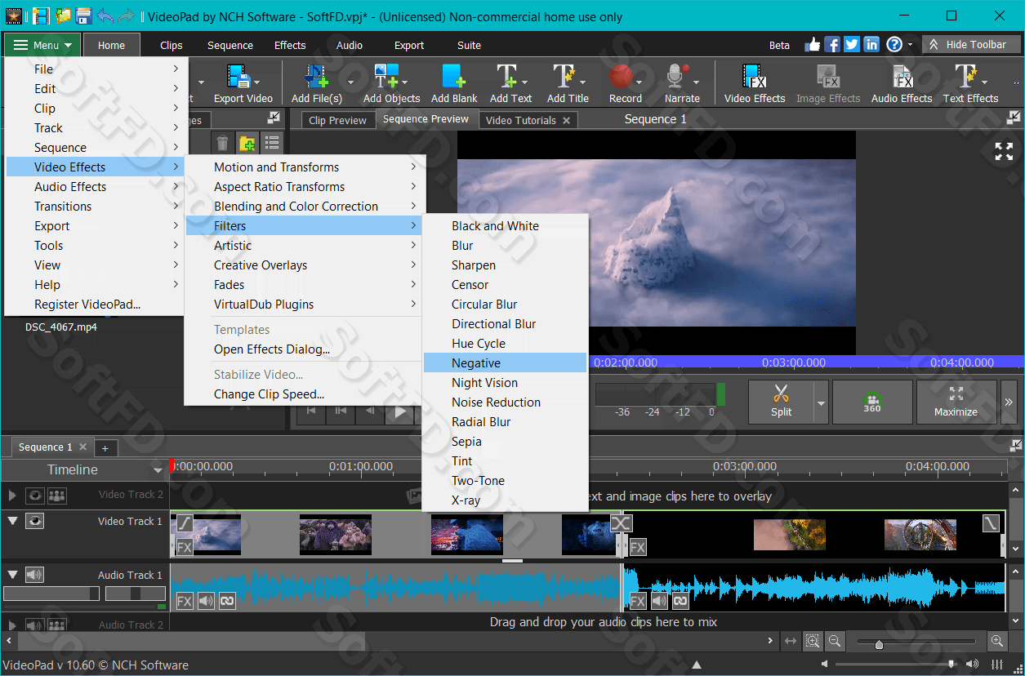
Task: Click the Hide Toolbar button
Action: coord(971,45)
